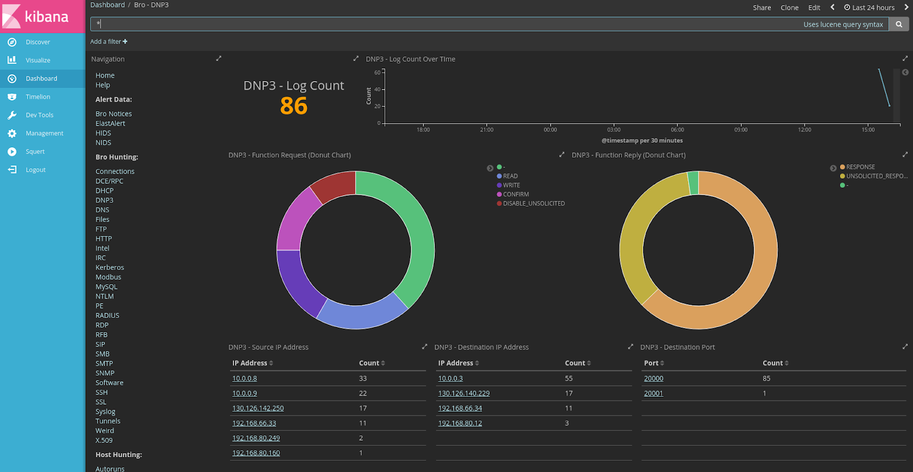The height and width of the screenshot is (472, 913).
Task: Step time range backward arrow
Action: pyautogui.click(x=833, y=7)
